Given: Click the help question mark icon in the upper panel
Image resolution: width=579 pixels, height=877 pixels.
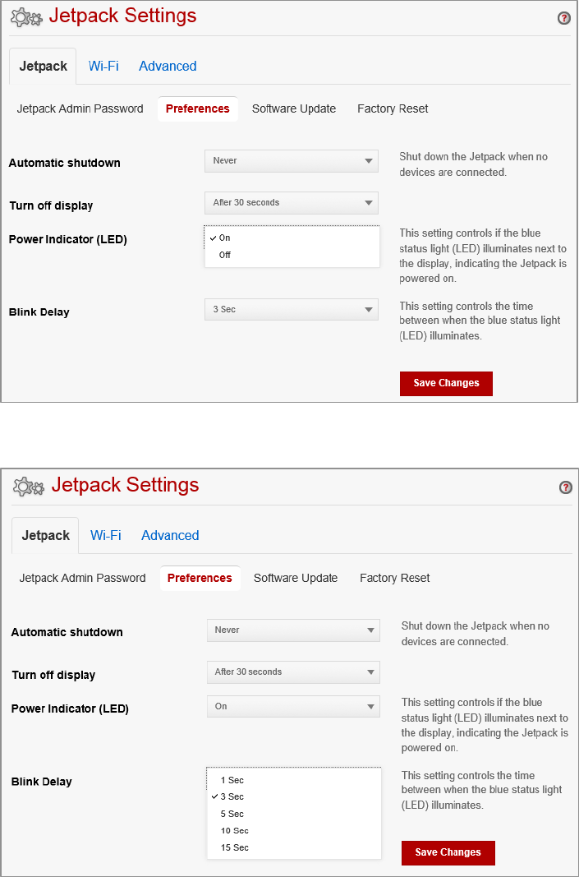Looking at the screenshot, I should (x=564, y=18).
